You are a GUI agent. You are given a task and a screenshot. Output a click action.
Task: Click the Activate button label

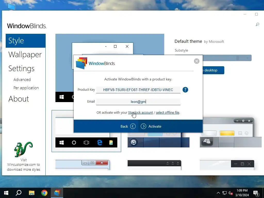tap(155, 126)
